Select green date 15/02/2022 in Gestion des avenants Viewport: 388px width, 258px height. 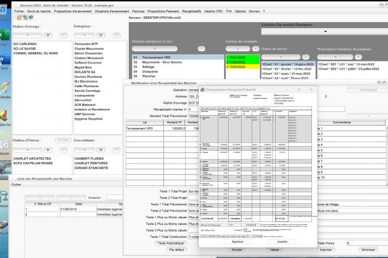pyautogui.click(x=243, y=62)
